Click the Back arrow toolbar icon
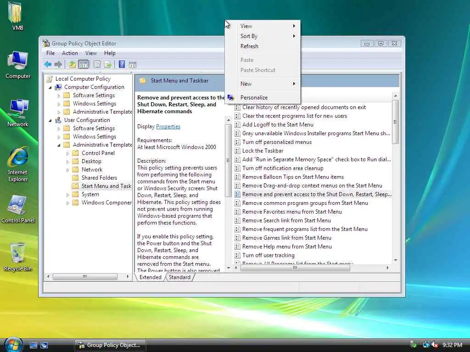 click(x=48, y=64)
